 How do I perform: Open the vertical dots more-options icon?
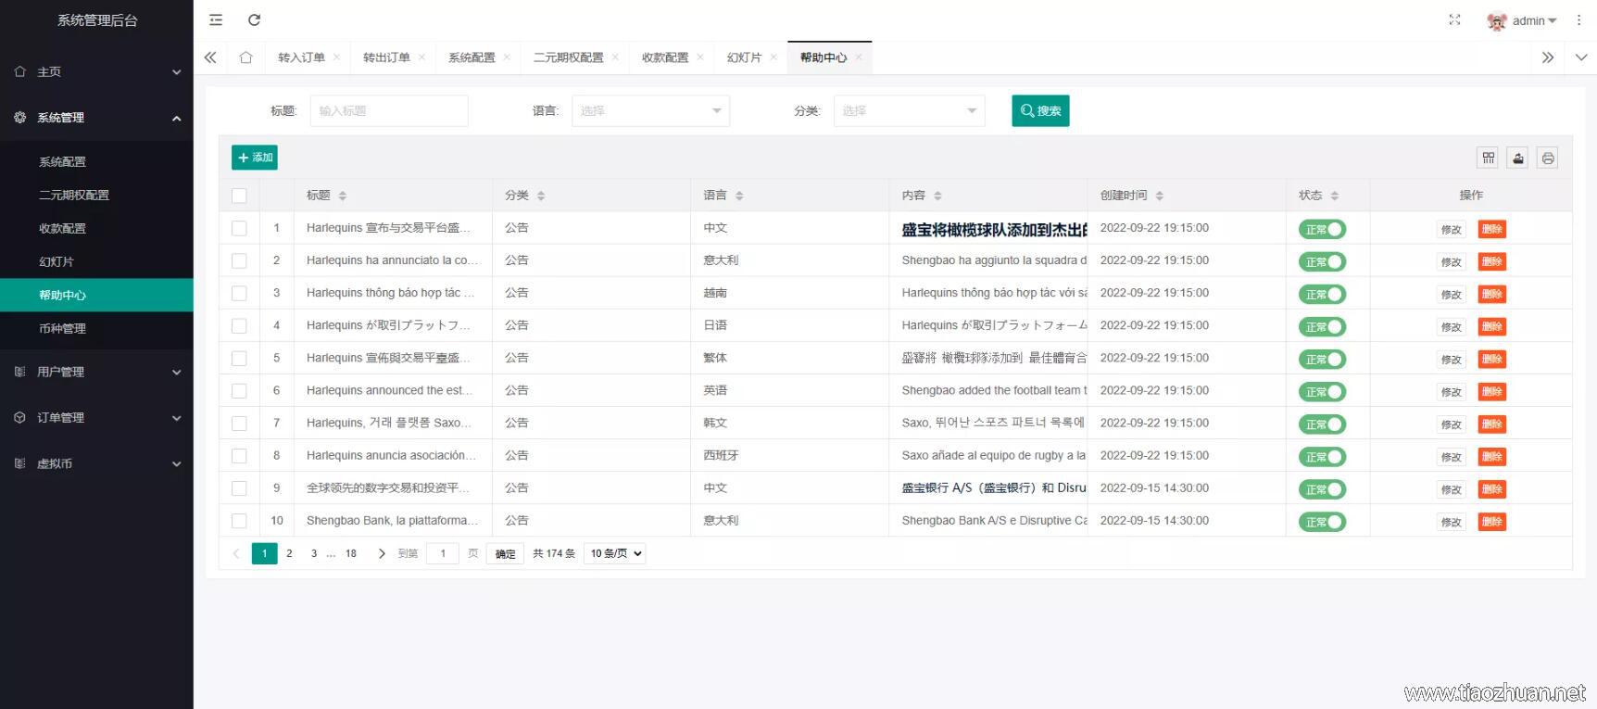point(1579,19)
